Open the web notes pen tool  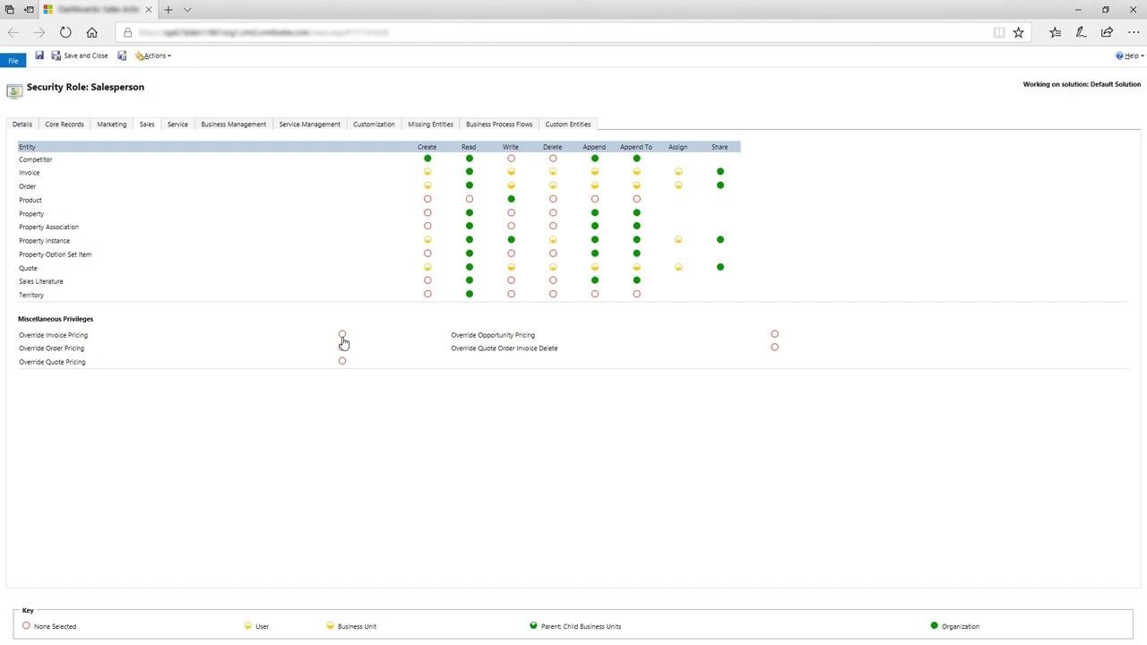[x=1082, y=32]
